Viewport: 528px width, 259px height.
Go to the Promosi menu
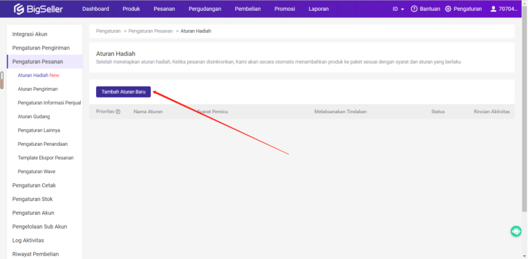(x=284, y=9)
